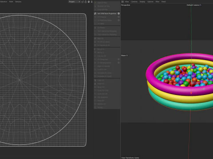
Task: Click the icon right after the Project dropdown
Action: point(83,2)
